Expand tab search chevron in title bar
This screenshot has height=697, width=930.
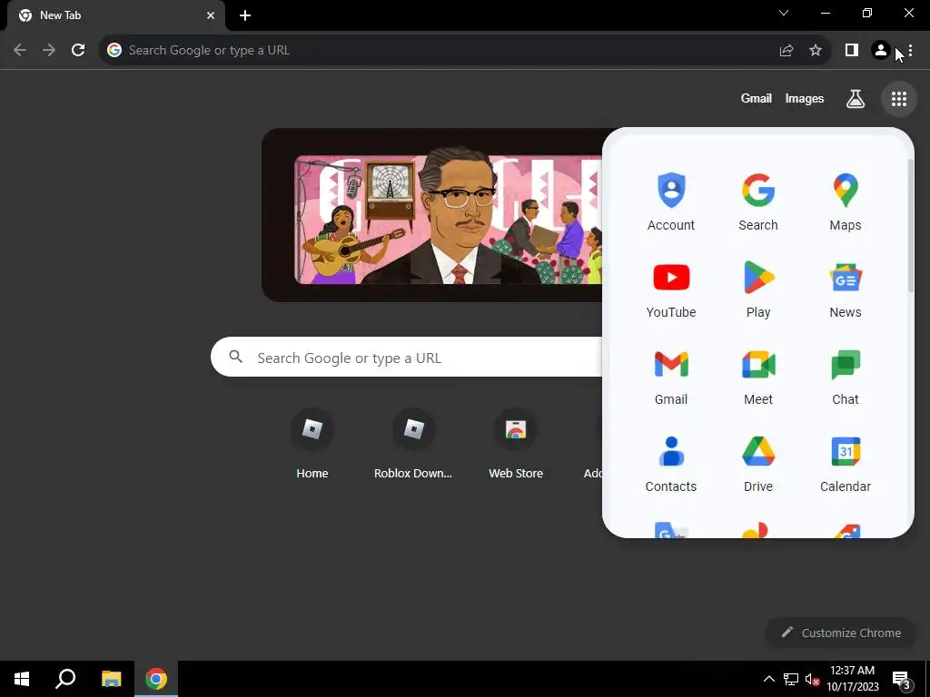click(784, 13)
